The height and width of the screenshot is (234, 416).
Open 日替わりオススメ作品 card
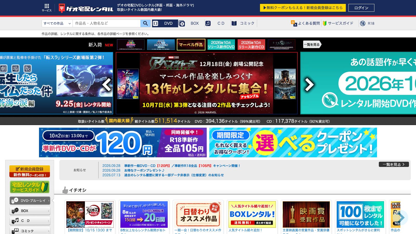(x=198, y=214)
